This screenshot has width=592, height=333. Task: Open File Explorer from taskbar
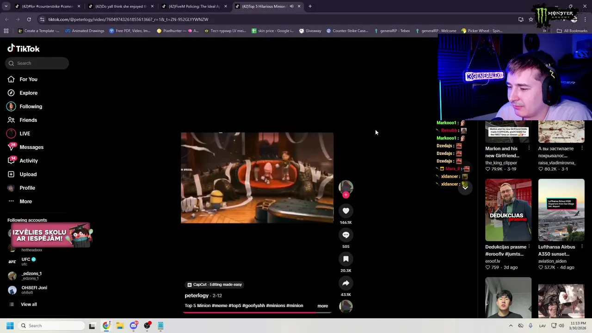pyautogui.click(x=120, y=326)
